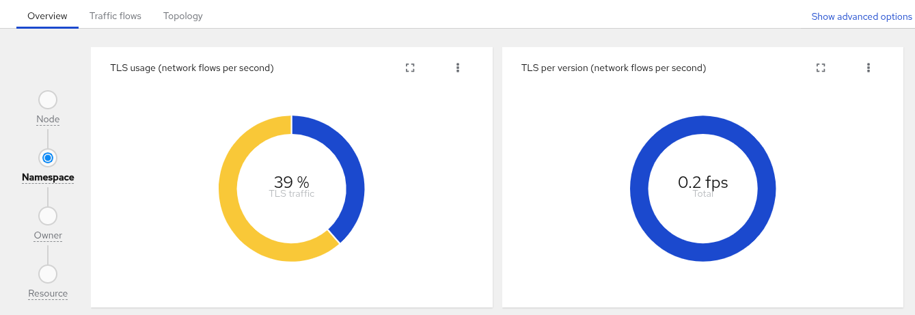
Task: Expand the TLS per version panel to fullscreen
Action: (821, 68)
